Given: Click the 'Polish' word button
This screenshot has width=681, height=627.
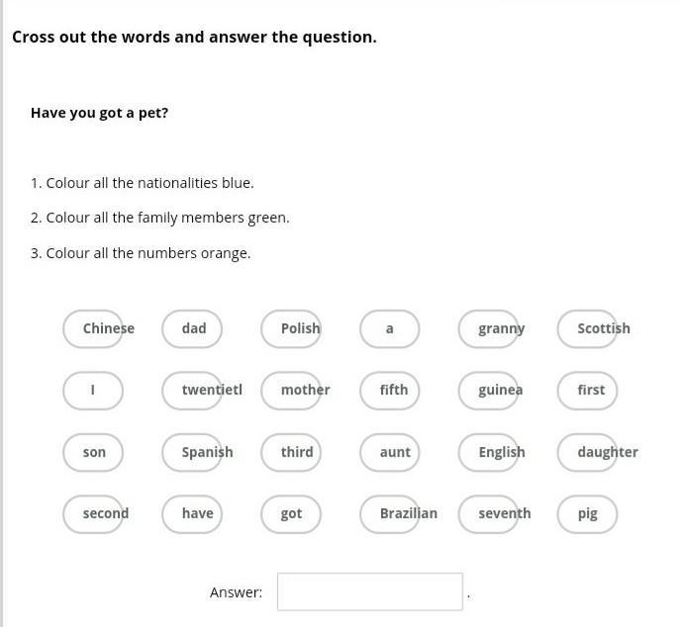Looking at the screenshot, I should click(292, 328).
